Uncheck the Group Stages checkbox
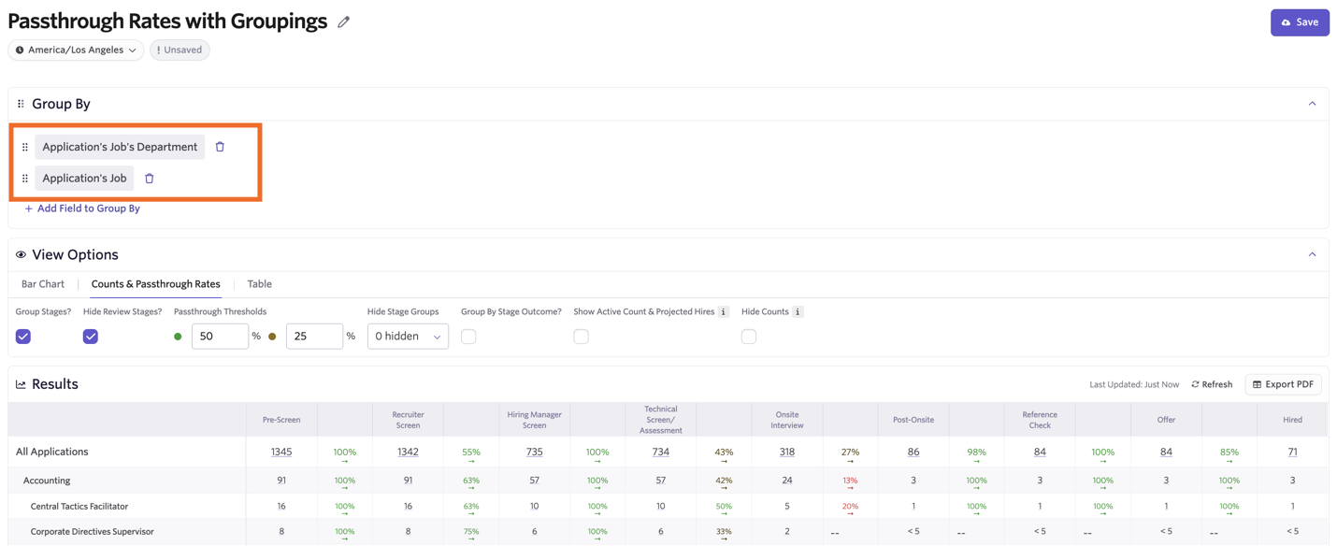 click(23, 337)
